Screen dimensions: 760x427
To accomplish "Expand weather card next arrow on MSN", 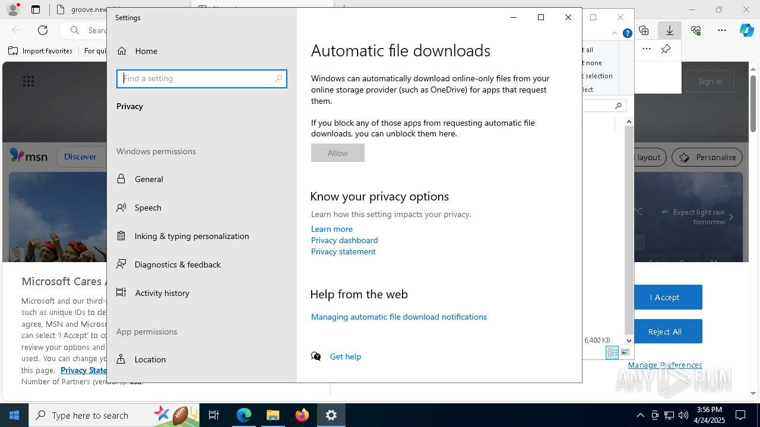I will pyautogui.click(x=731, y=217).
